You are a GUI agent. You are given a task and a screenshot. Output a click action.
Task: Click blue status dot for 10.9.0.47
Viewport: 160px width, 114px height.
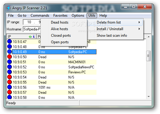pyautogui.click(x=10, y=41)
